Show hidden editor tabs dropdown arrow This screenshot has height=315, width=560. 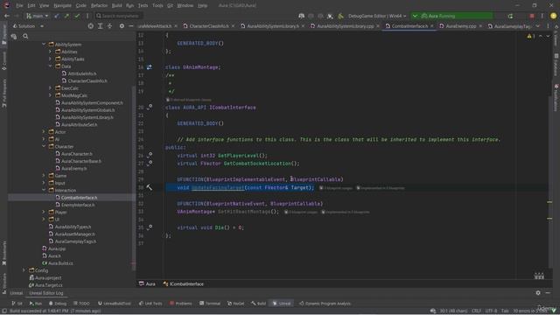(538, 26)
